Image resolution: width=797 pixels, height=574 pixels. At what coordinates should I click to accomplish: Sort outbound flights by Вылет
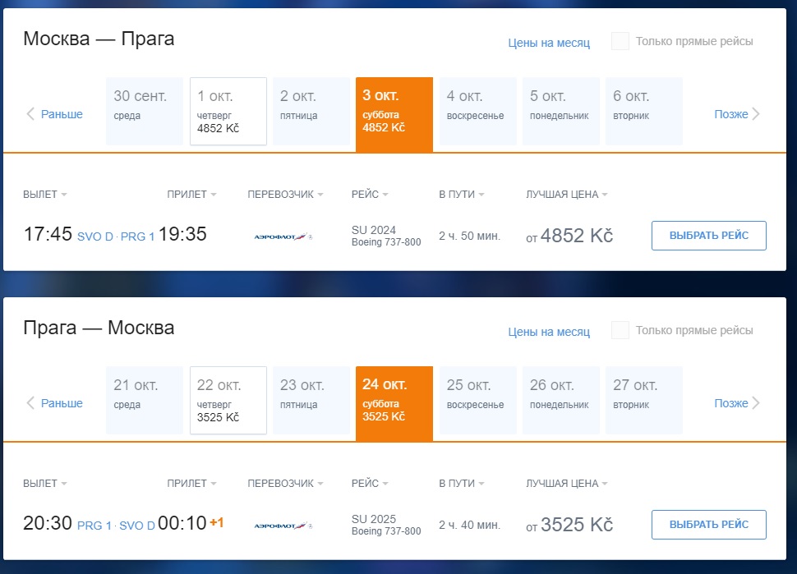(x=44, y=194)
